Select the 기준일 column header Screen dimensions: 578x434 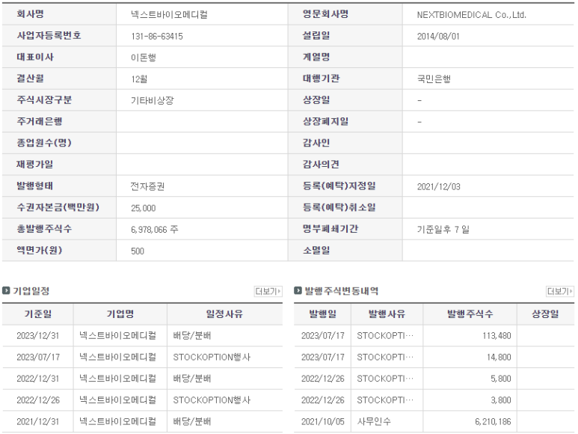pyautogui.click(x=38, y=314)
